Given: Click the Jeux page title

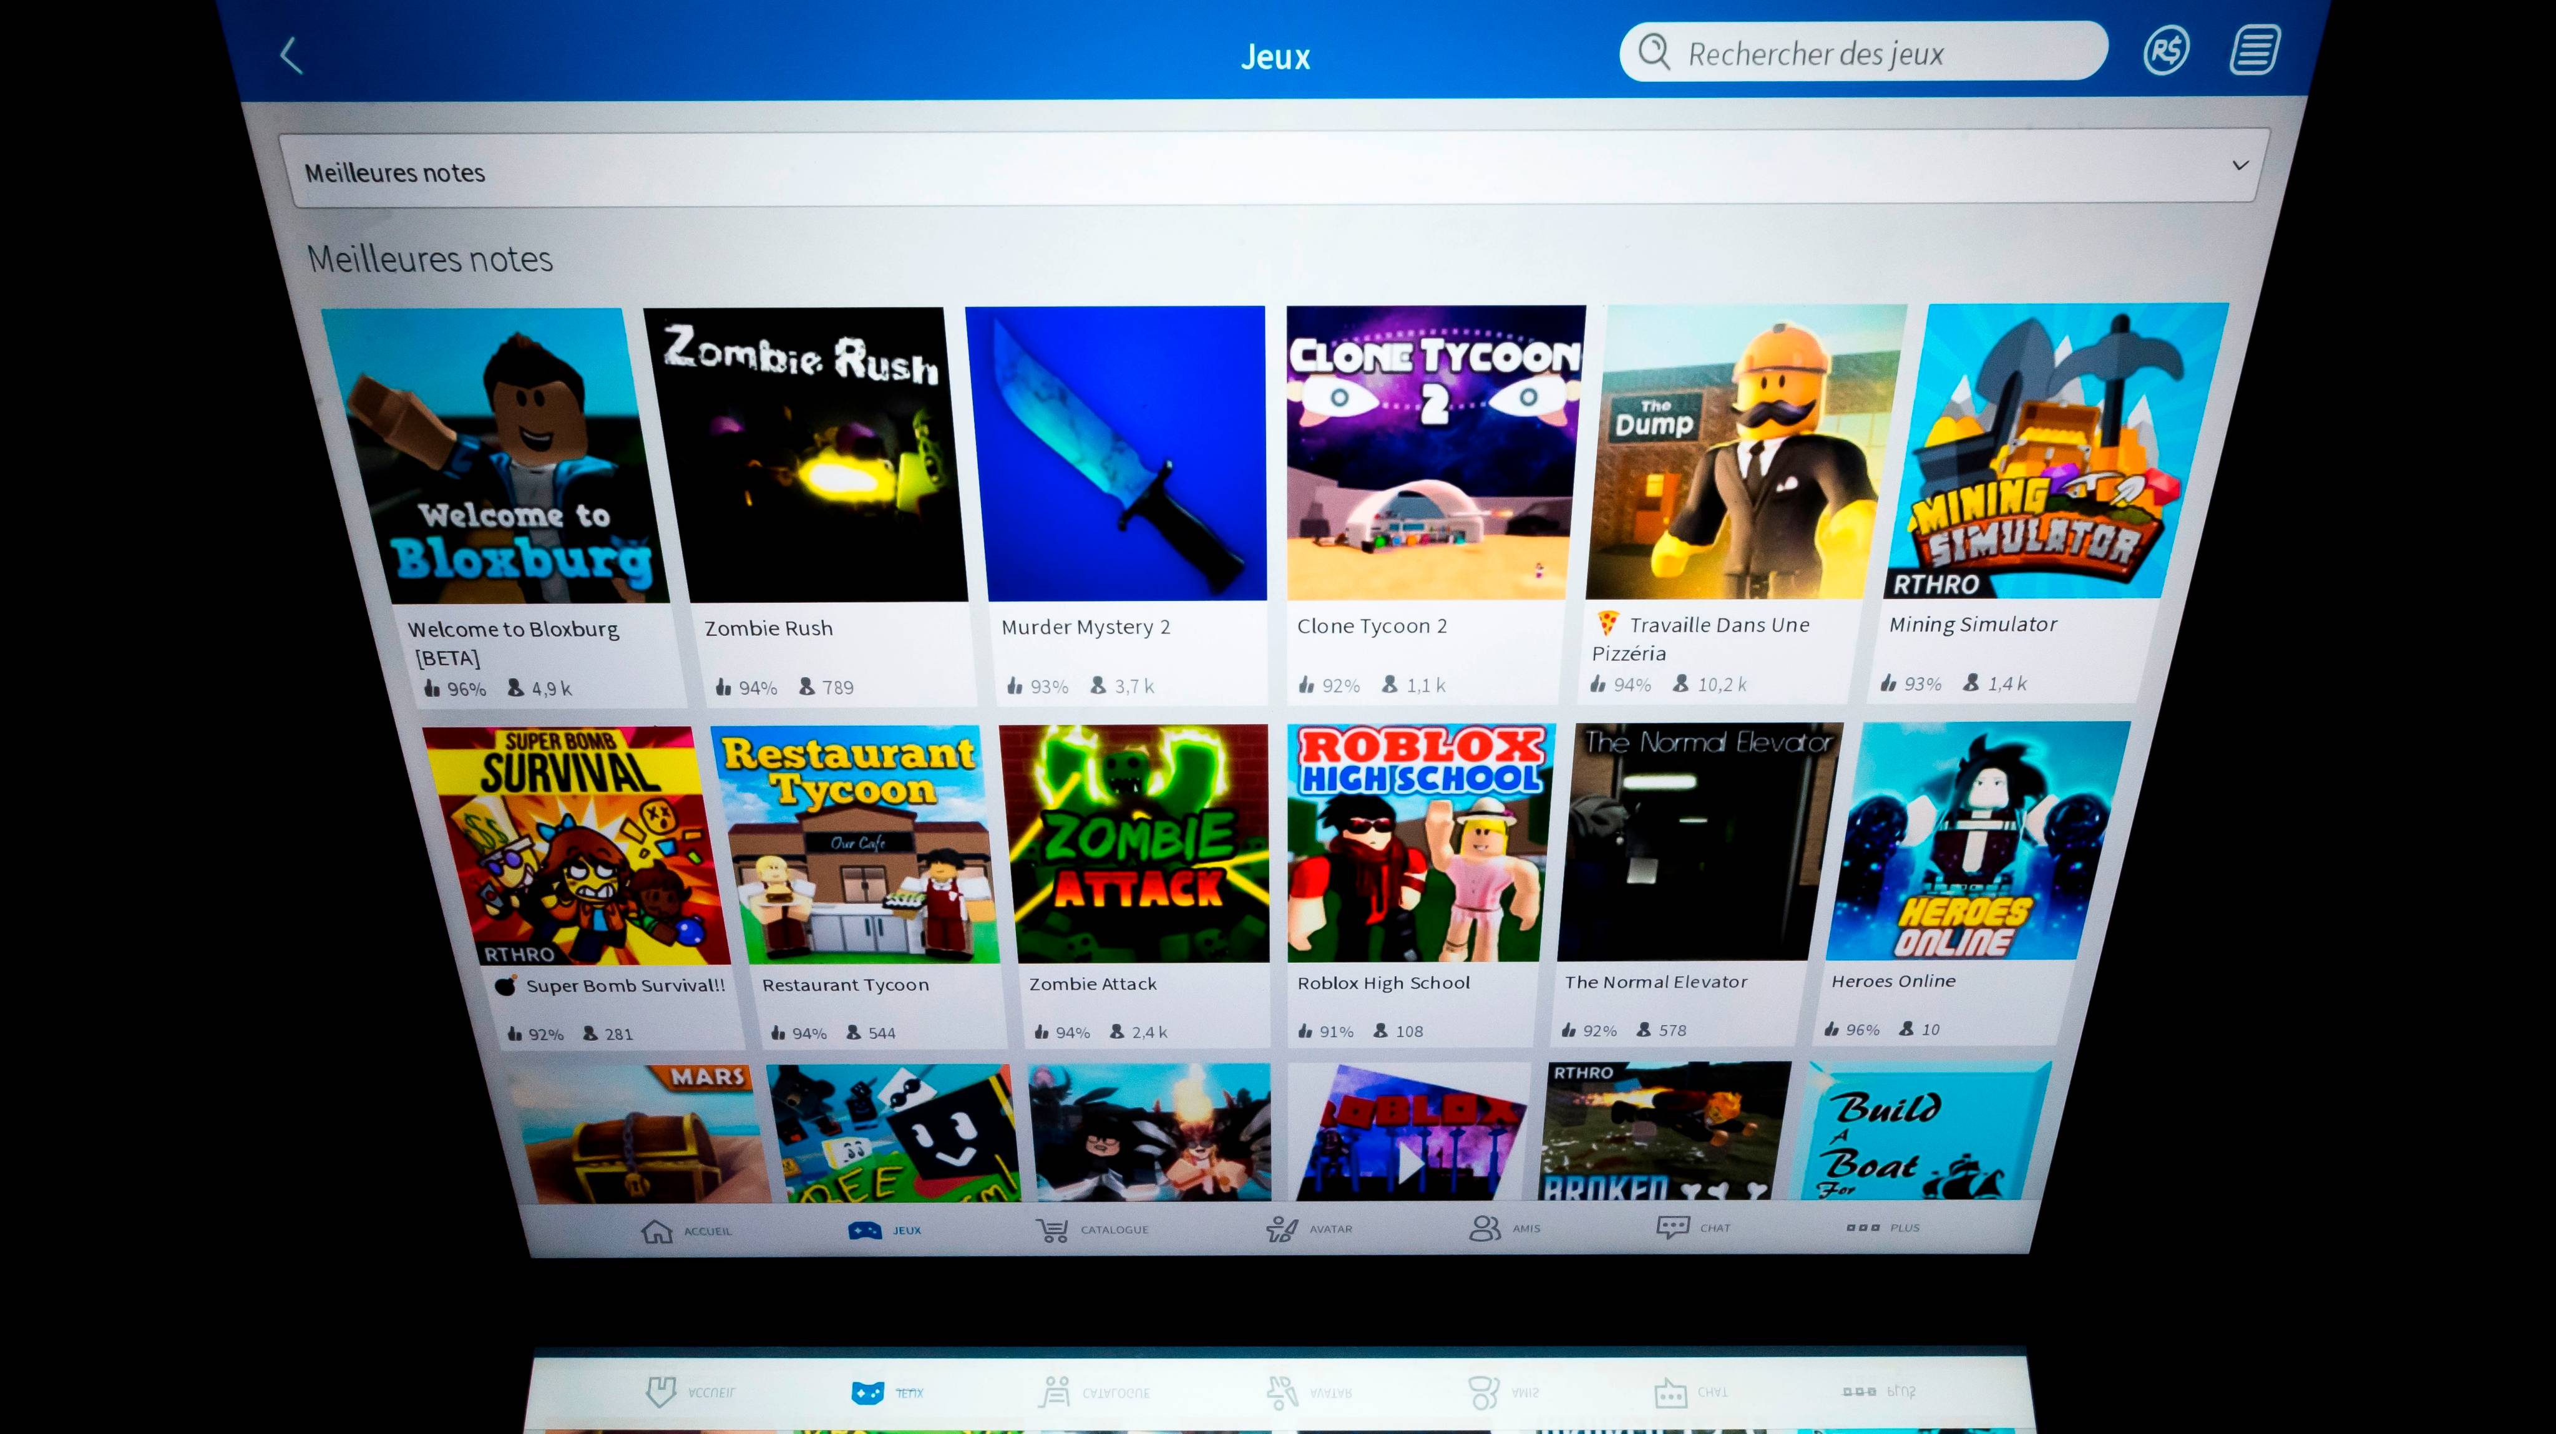Looking at the screenshot, I should (1275, 57).
